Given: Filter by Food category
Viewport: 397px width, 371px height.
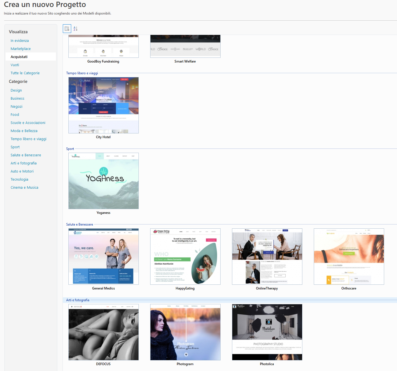Looking at the screenshot, I should (x=15, y=114).
